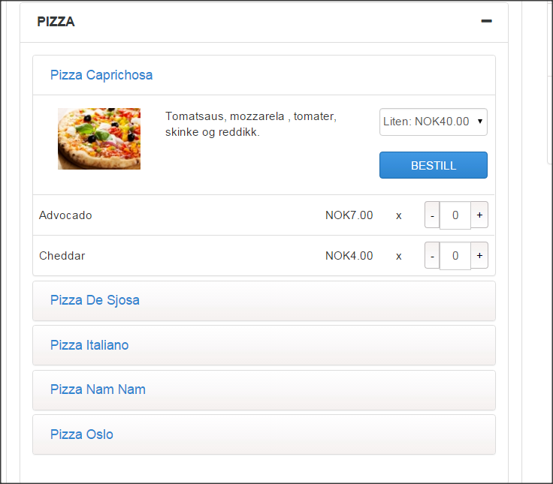Expand the Pizza De Sjosa item
Image resolution: width=553 pixels, height=484 pixels.
(95, 300)
